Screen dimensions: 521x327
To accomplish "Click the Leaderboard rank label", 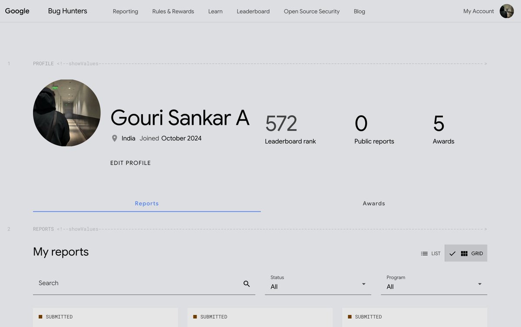I will [x=290, y=141].
